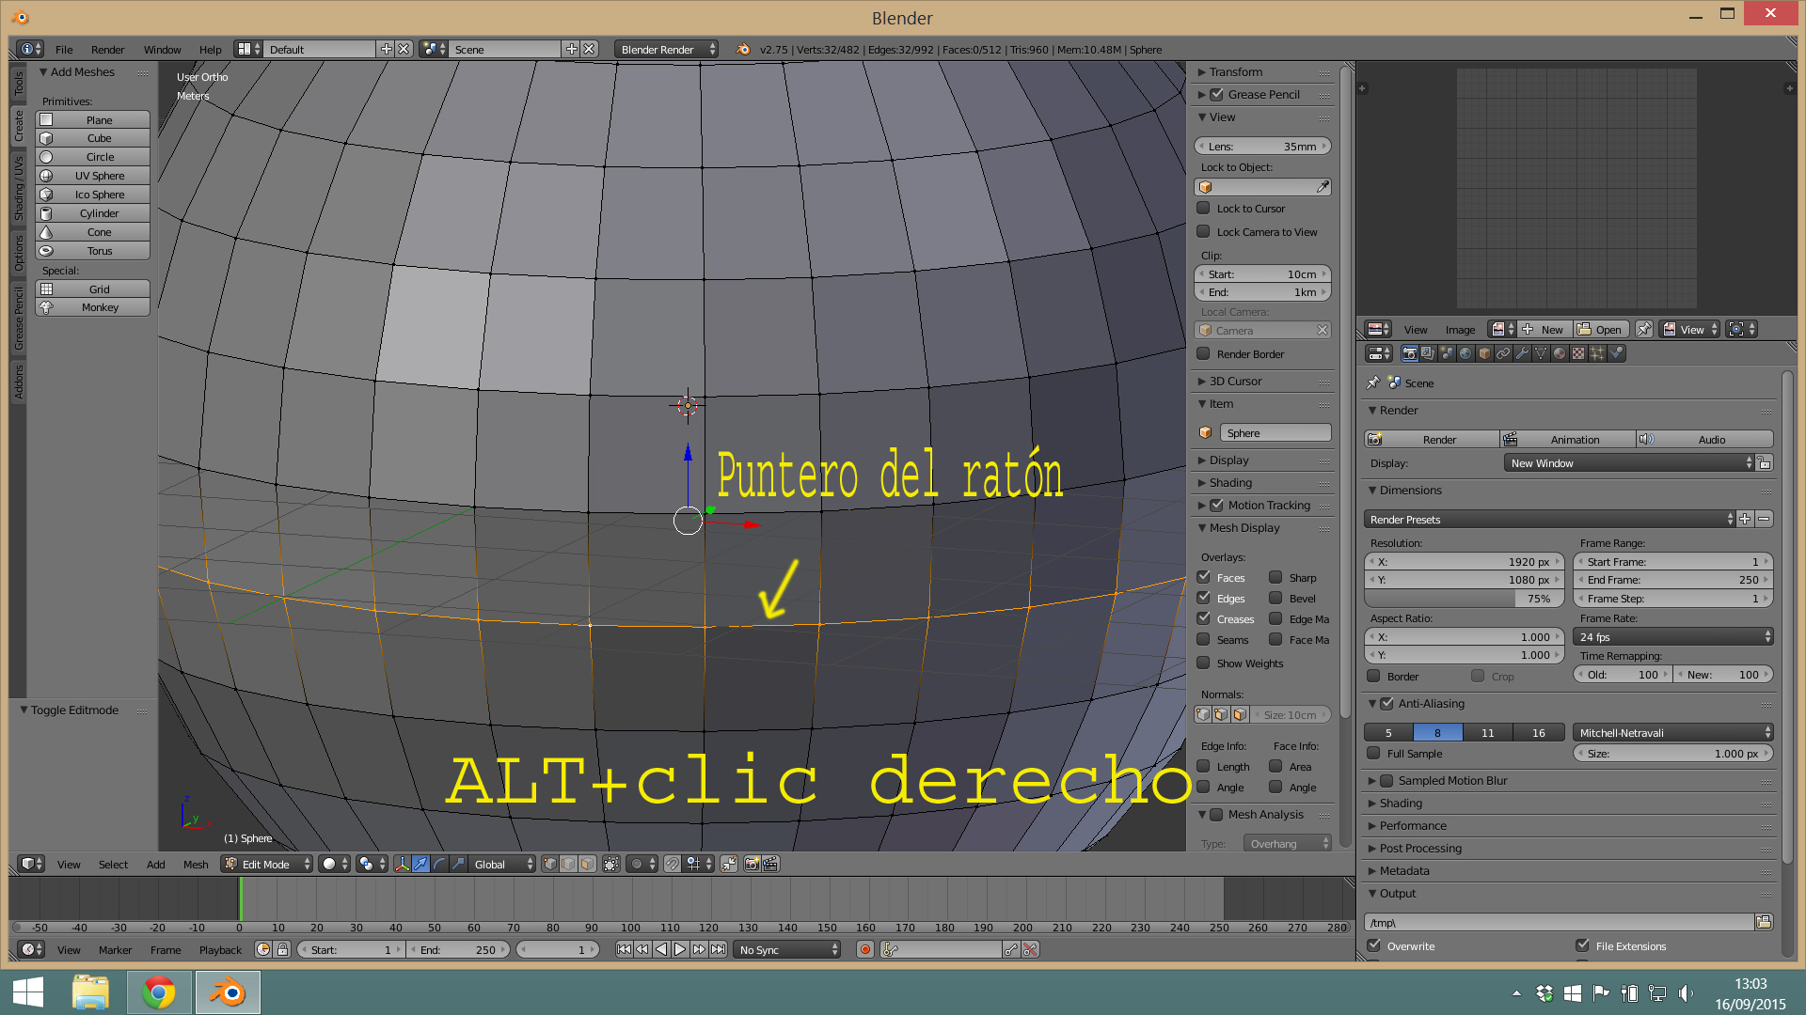Open the Edit Mode selector dropdown
The image size is (1806, 1015).
point(267,864)
